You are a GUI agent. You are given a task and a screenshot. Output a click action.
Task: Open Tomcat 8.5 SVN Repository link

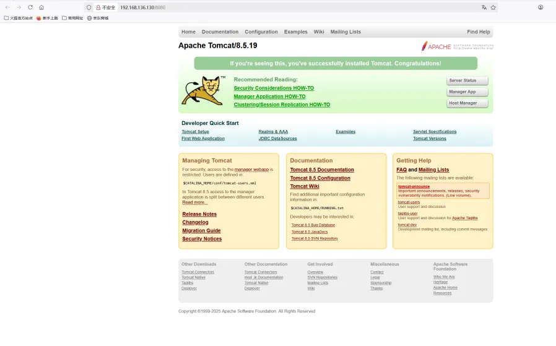315,238
